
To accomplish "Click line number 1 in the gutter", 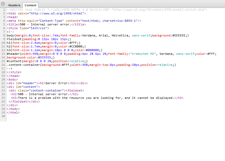I will (4, 10).
